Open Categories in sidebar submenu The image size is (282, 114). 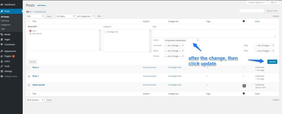[6, 25]
